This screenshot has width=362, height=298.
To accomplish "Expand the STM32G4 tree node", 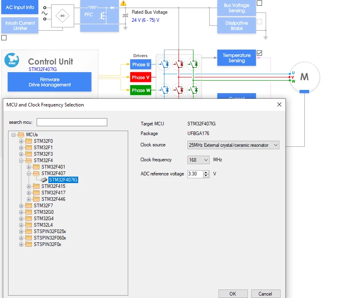I will 21,219.
